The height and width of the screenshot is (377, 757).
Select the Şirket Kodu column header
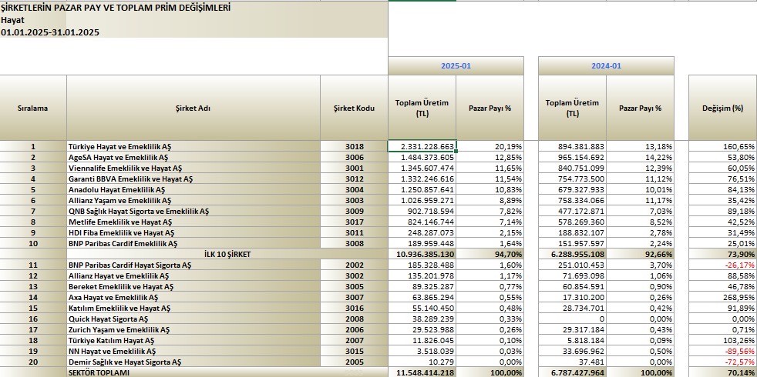tap(354, 108)
